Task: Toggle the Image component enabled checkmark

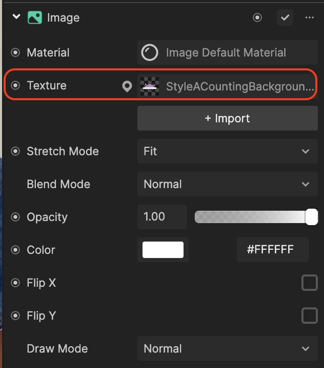Action: point(285,17)
